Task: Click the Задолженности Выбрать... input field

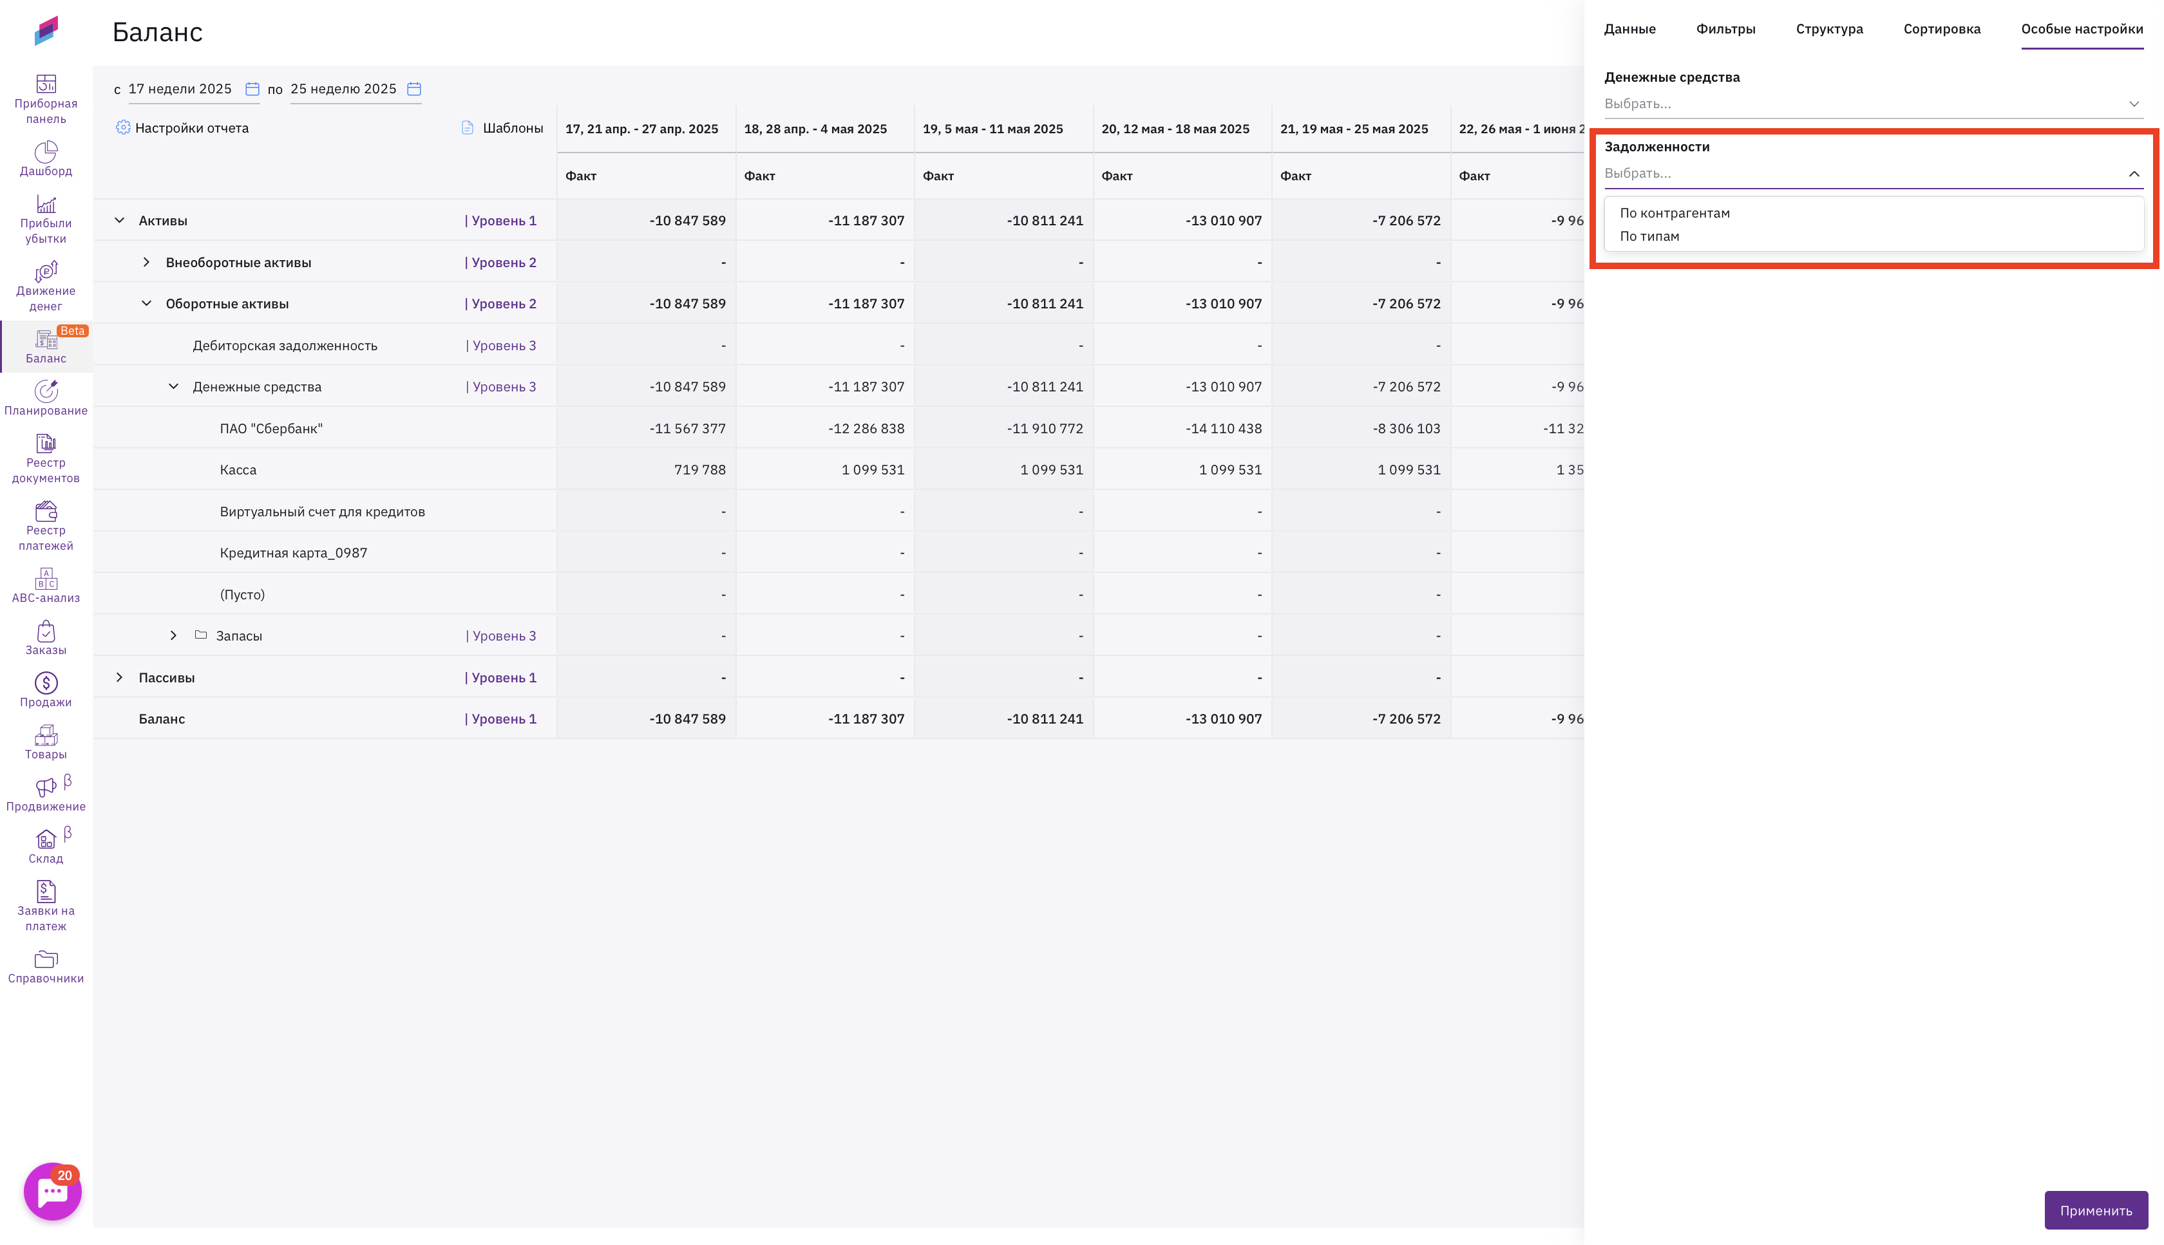Action: tap(1873, 174)
